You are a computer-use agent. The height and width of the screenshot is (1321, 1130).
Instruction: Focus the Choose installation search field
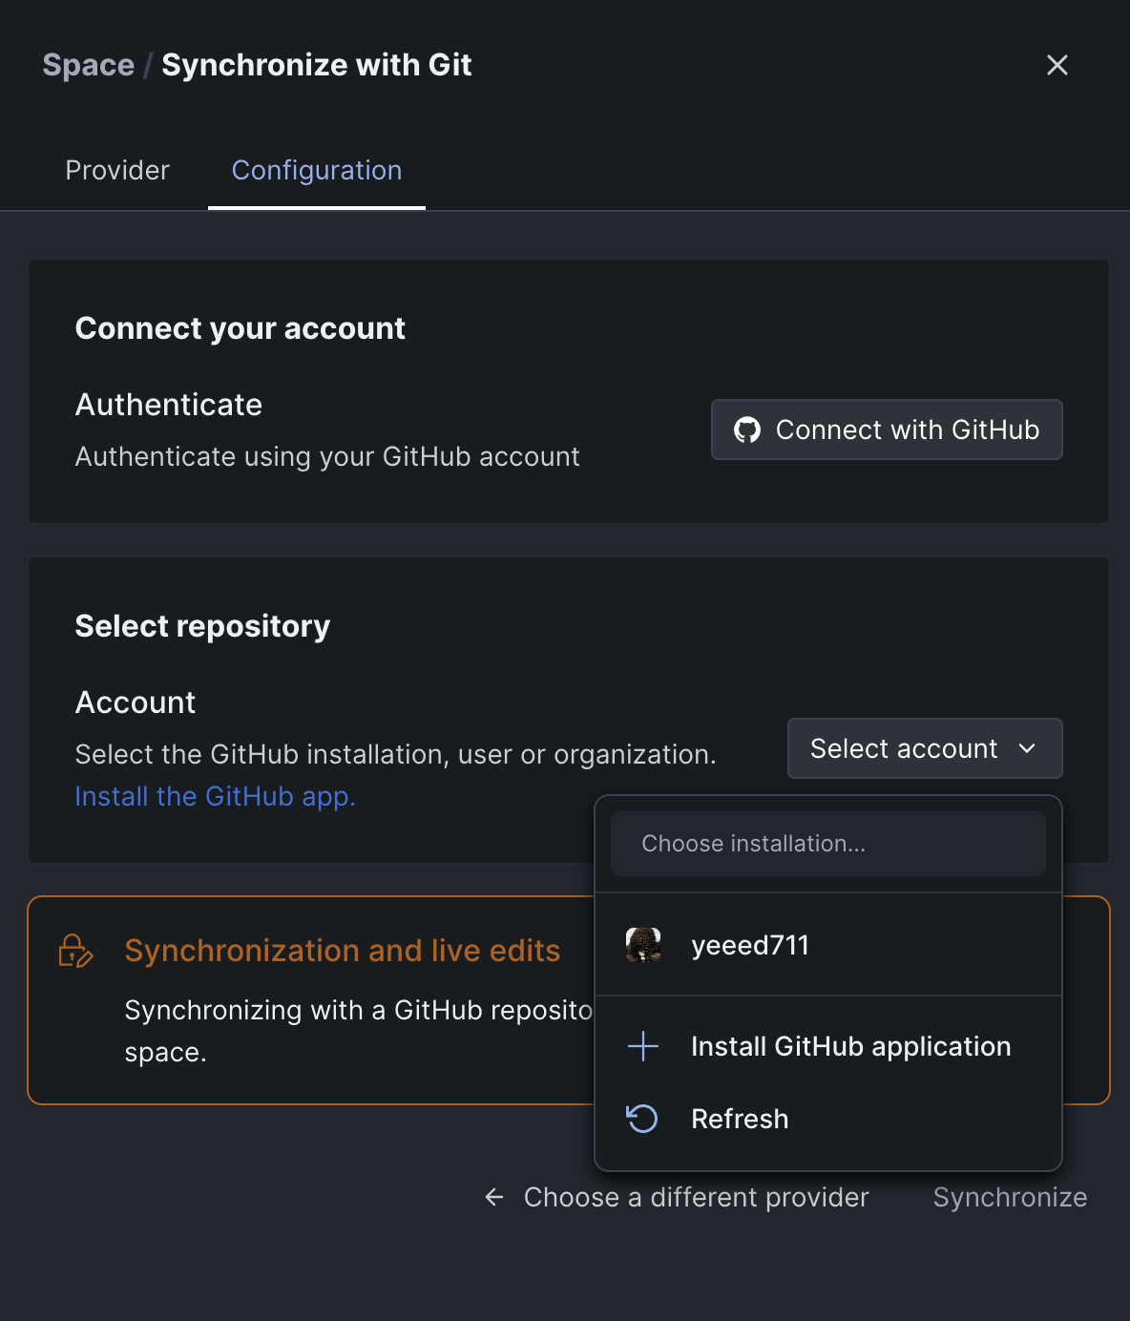click(827, 844)
